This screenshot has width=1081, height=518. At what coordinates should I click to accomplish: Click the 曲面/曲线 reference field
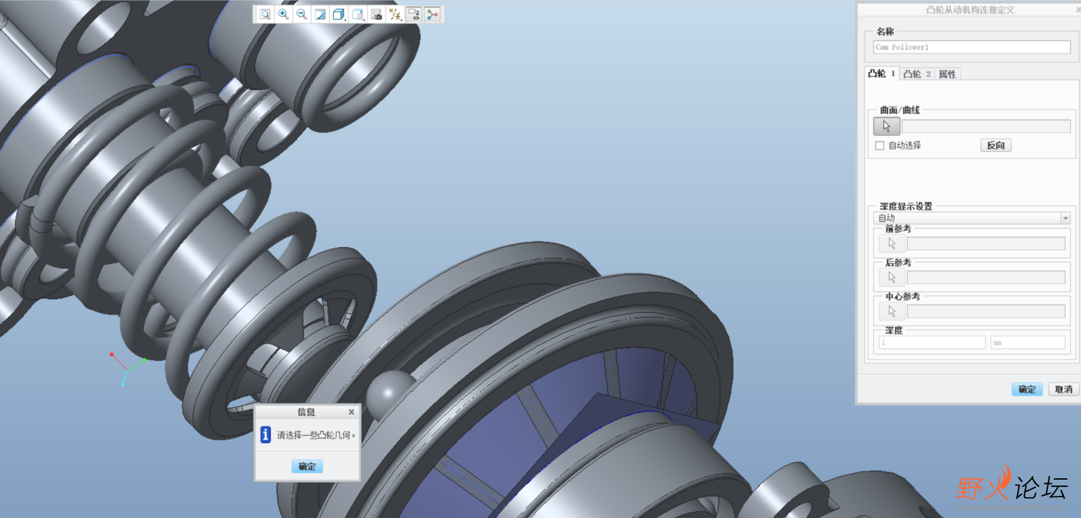click(x=986, y=126)
